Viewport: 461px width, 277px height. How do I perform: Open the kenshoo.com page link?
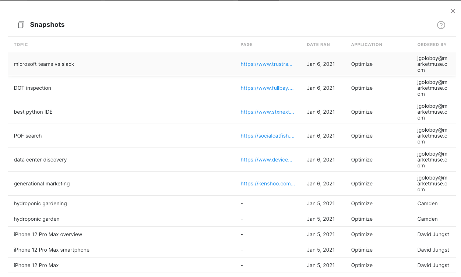point(268,184)
